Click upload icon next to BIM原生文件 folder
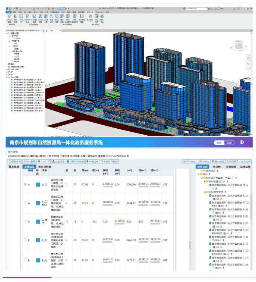The width and height of the screenshot is (256, 282). (x=225, y=192)
